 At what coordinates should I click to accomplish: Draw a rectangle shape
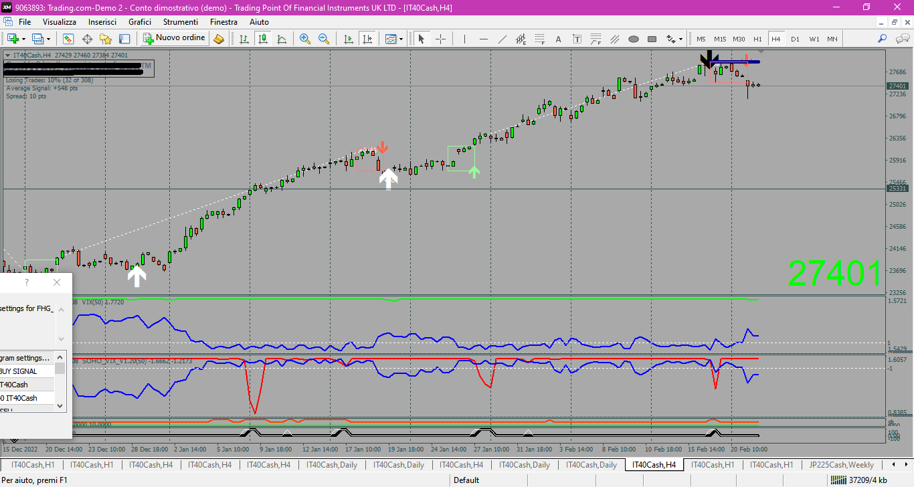pyautogui.click(x=652, y=39)
